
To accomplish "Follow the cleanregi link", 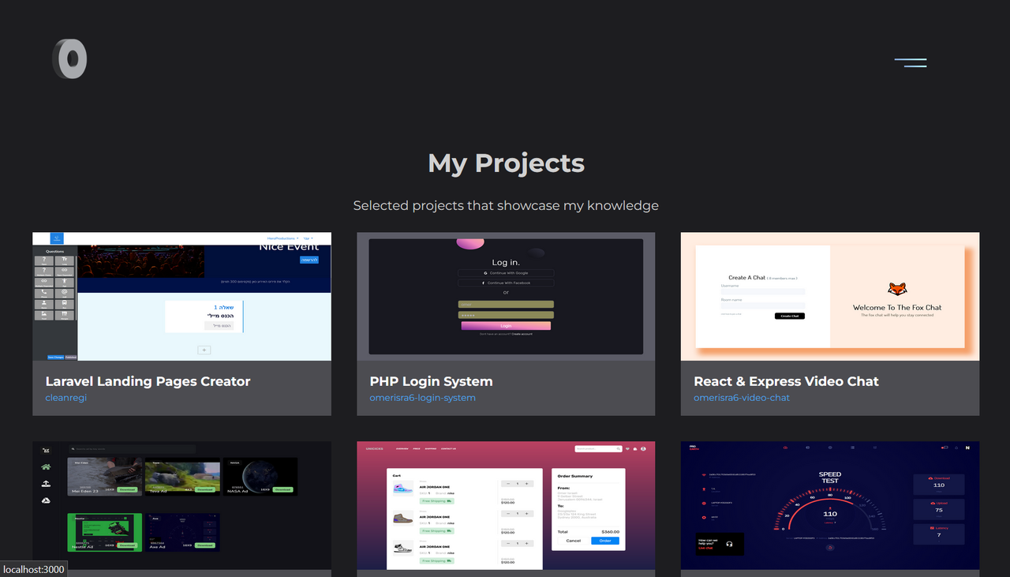I will point(66,398).
